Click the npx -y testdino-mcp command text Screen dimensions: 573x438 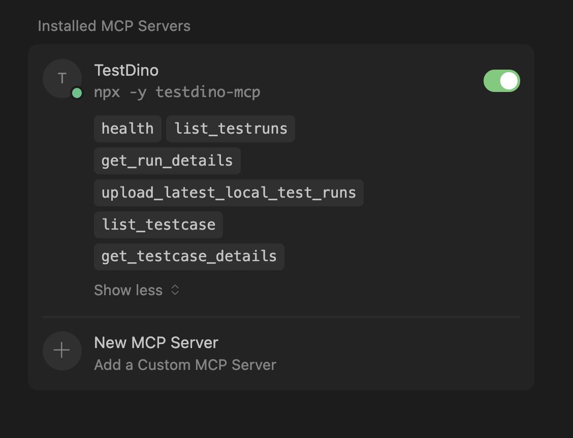tap(177, 92)
